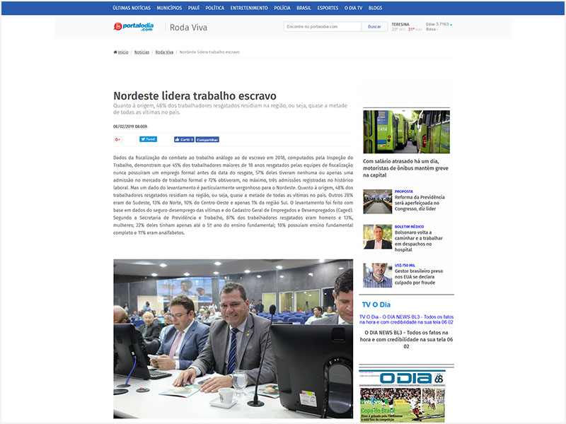Click the Facebook Compartilhar button
The width and height of the screenshot is (566, 424).
[x=207, y=139]
